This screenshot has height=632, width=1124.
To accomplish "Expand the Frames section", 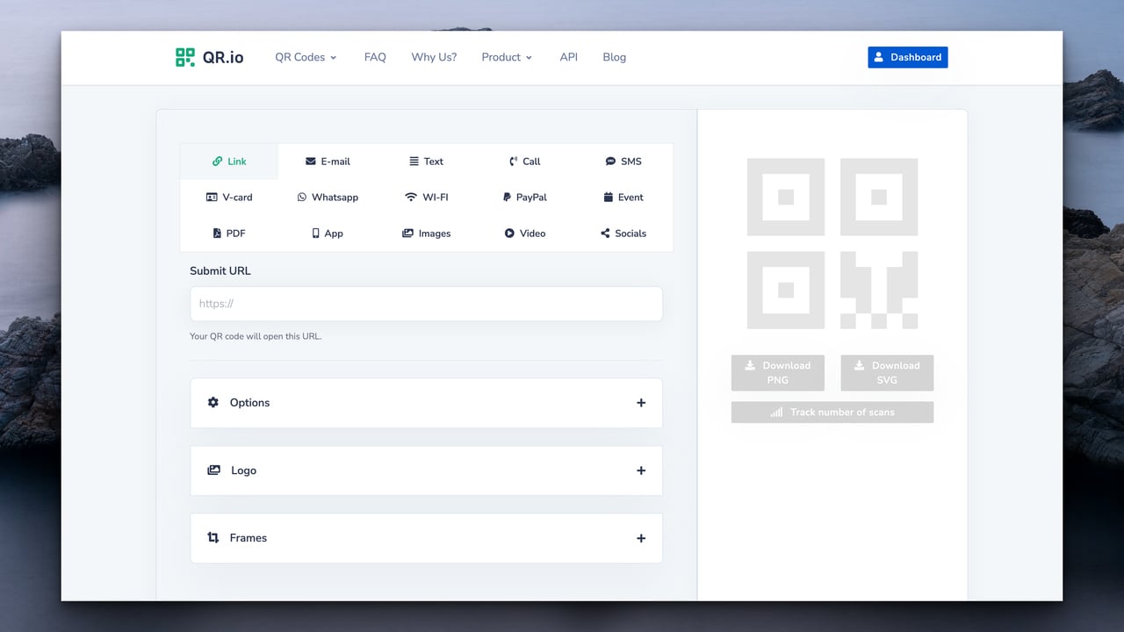I will 426,538.
